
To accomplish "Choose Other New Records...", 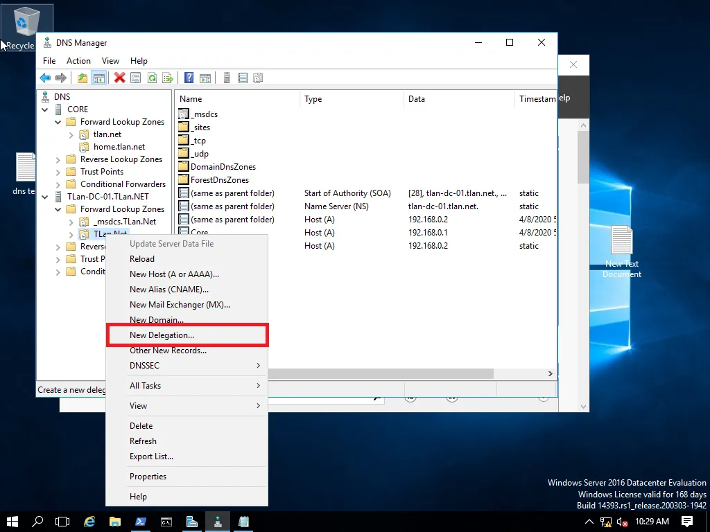I will (x=187, y=351).
